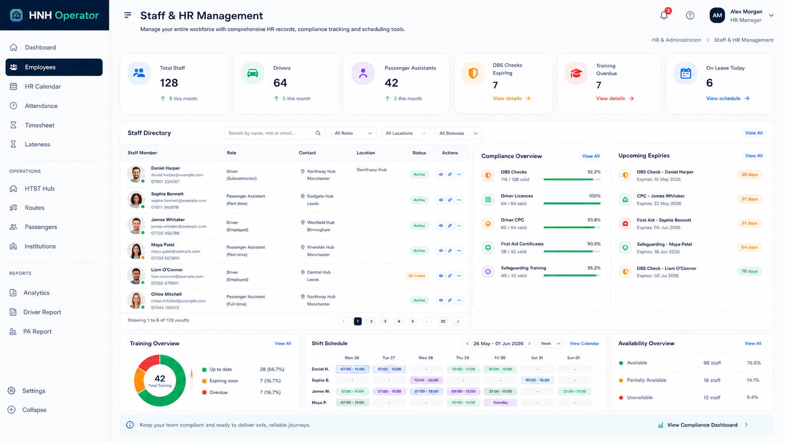Image resolution: width=785 pixels, height=442 pixels.
Task: Click the search magnifier icon in Staff Directory
Action: pyautogui.click(x=318, y=133)
